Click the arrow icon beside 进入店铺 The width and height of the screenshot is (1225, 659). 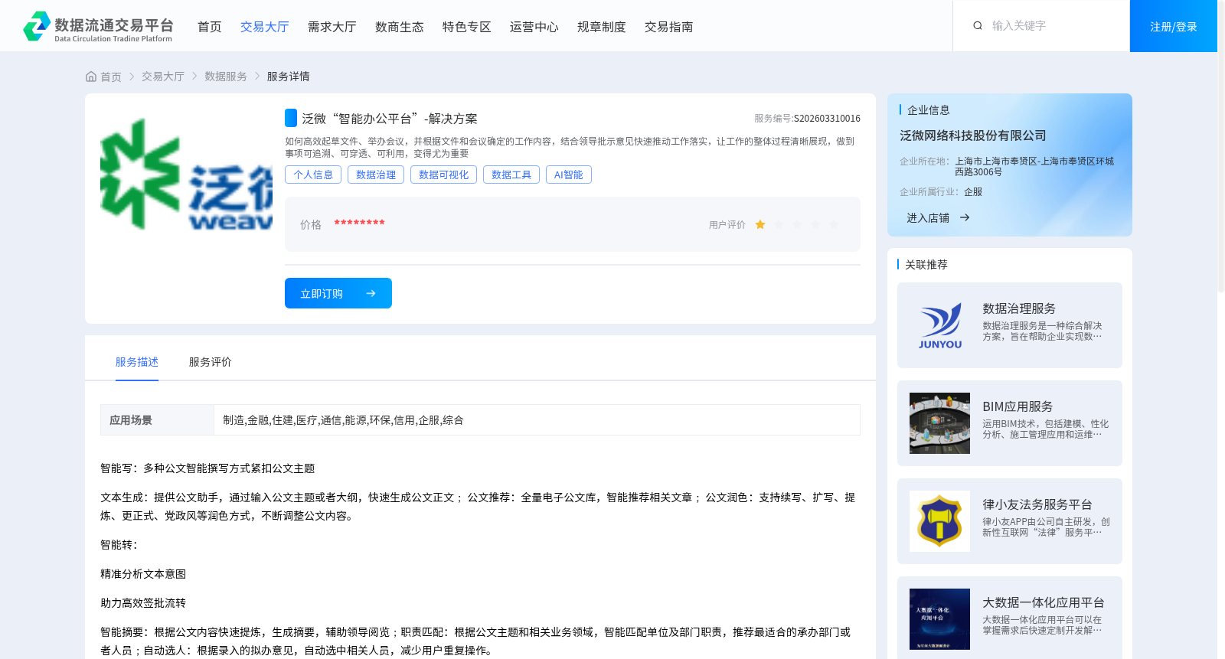tap(965, 218)
